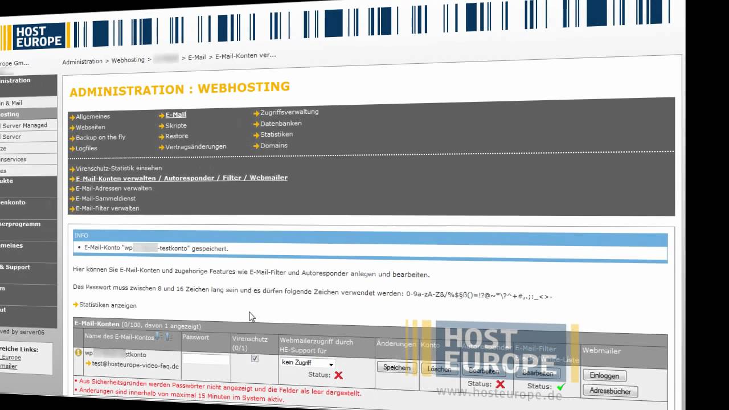Click the Host Europe logo
The height and width of the screenshot is (410, 729).
point(38,36)
